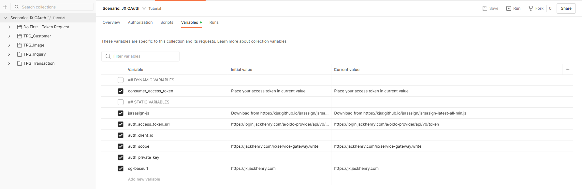Click the Add new variable field
Screen dimensions: 582x189
pyautogui.click(x=144, y=179)
